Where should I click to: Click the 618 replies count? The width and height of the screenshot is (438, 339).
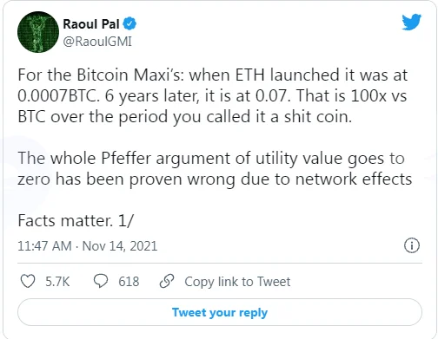(x=129, y=282)
